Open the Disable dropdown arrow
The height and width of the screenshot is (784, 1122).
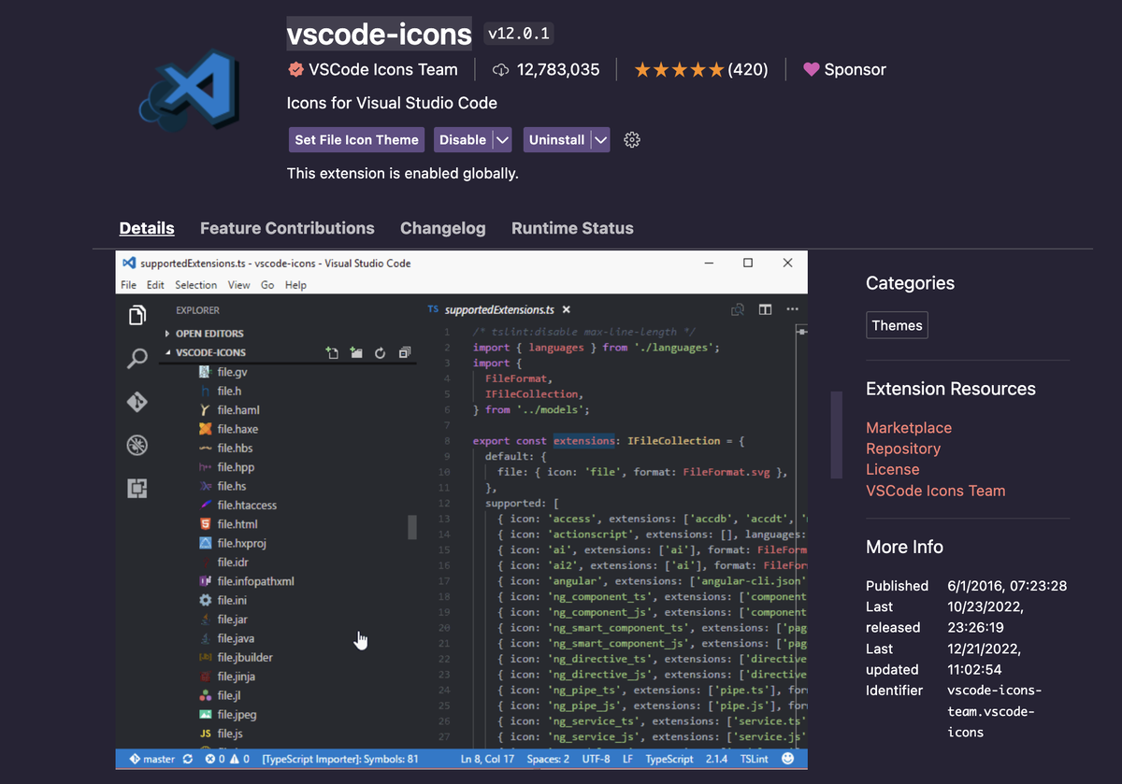pos(500,139)
